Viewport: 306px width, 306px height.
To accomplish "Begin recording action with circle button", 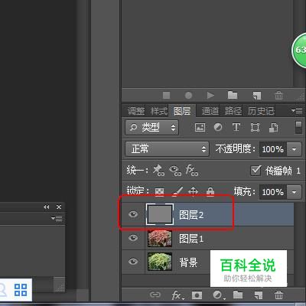I will (x=188, y=96).
